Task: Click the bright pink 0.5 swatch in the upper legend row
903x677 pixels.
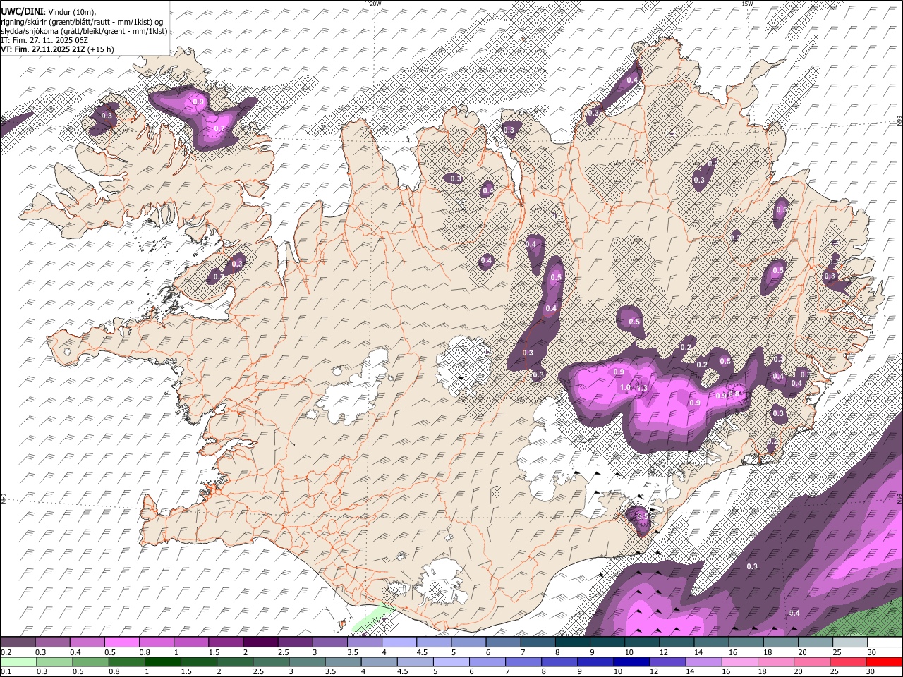Action: point(121,642)
